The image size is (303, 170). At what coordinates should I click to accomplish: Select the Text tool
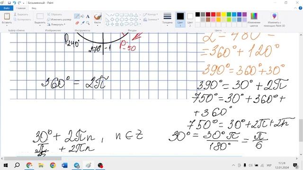pyautogui.click(x=88, y=17)
